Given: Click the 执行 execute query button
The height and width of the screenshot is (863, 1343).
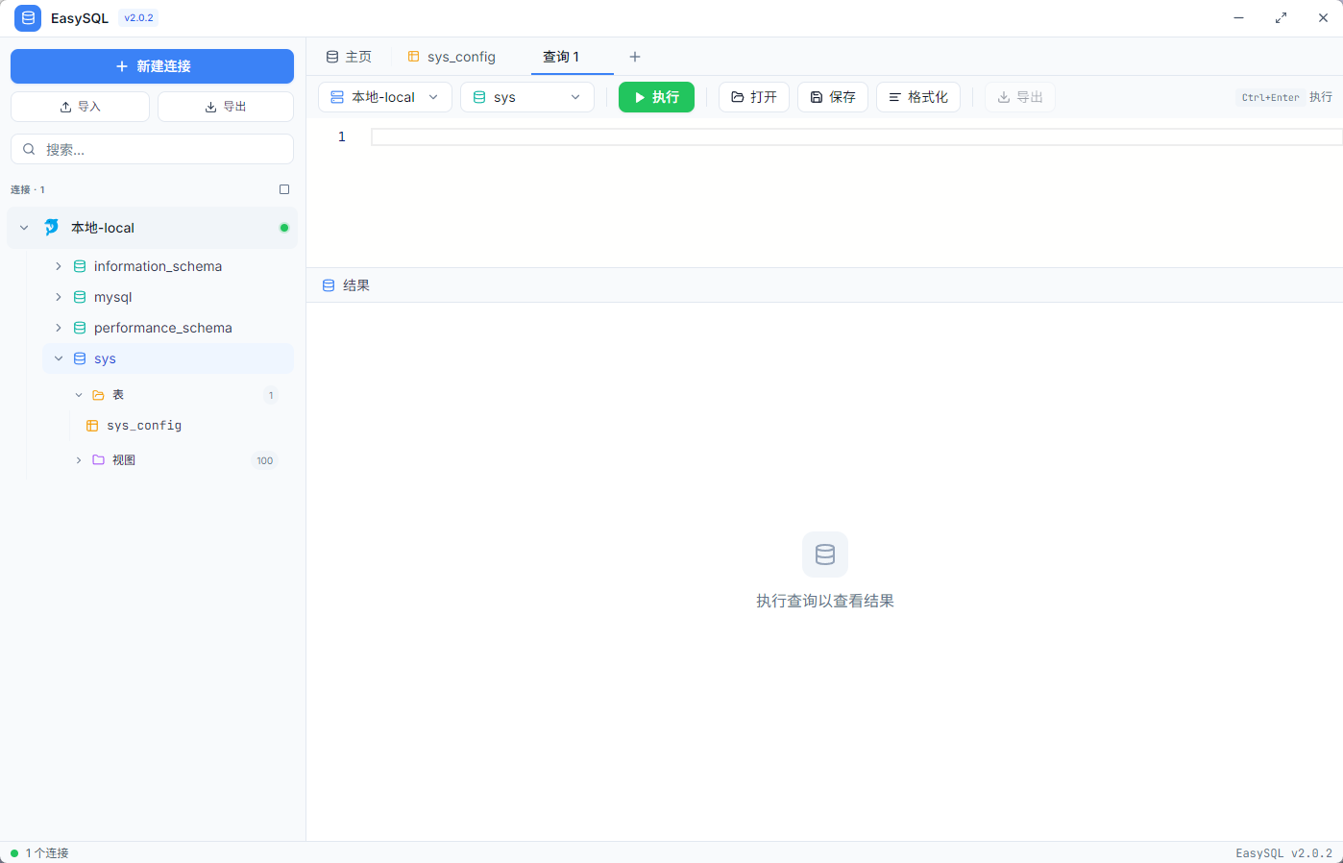Looking at the screenshot, I should [x=656, y=96].
